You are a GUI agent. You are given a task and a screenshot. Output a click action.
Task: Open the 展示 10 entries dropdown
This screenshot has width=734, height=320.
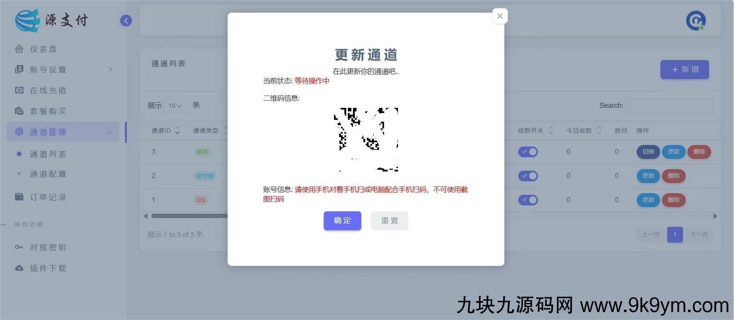(x=176, y=106)
